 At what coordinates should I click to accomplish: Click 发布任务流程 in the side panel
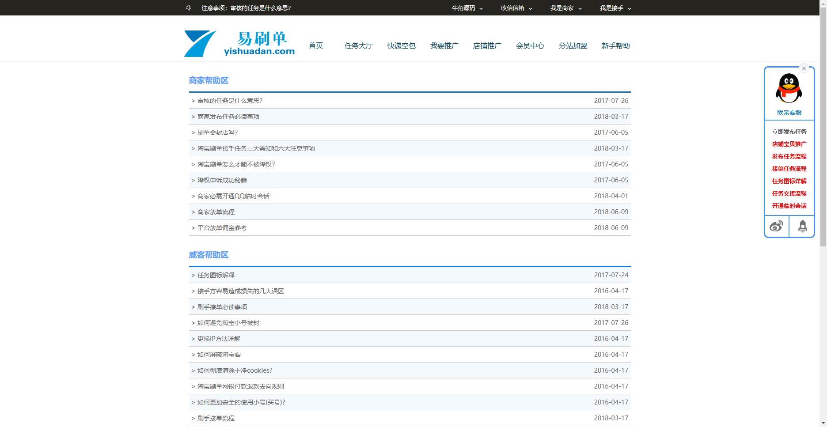789,156
